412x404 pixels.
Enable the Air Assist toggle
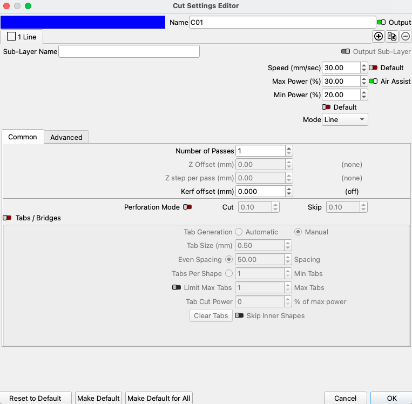[x=373, y=82]
